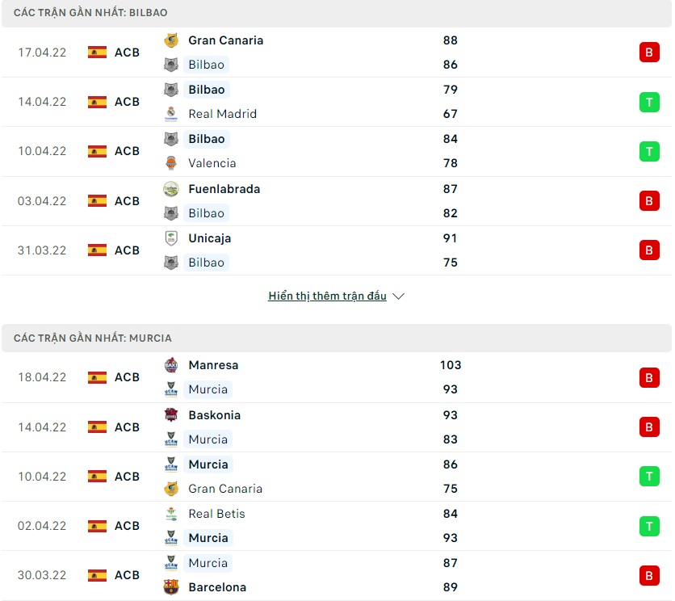
Task: Click green T badge for Bilbao vs Real Madrid
Action: (649, 102)
